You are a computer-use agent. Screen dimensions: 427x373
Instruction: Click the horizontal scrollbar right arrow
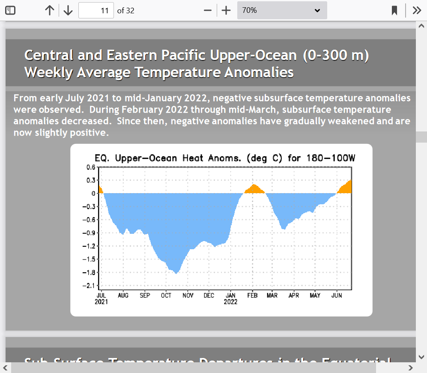410,368
